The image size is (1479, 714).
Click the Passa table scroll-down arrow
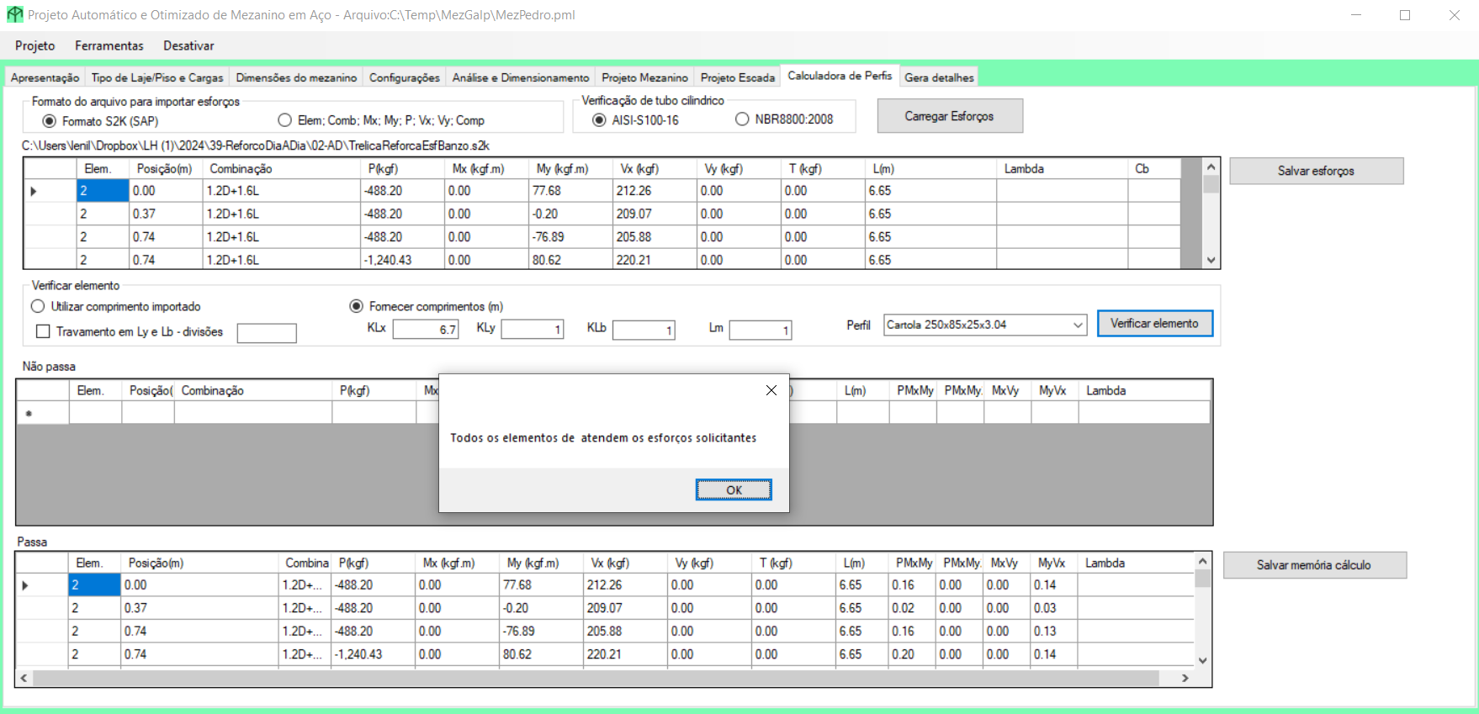tap(1202, 660)
